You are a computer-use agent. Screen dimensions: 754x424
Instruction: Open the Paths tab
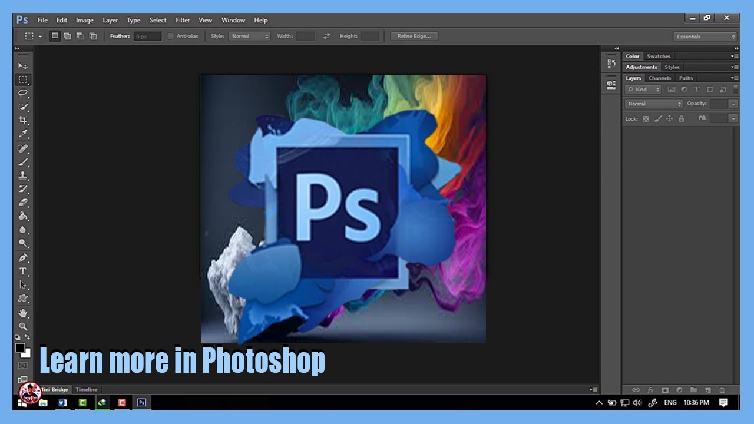(x=686, y=78)
